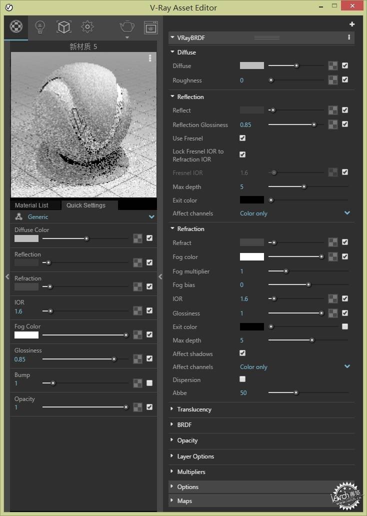Screen dimensions: 367x516
Task: Expand the Opacity section
Action: pos(172,440)
